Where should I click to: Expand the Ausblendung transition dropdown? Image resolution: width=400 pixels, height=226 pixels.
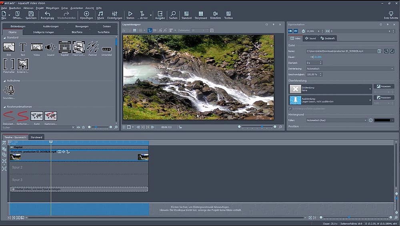[x=370, y=100]
